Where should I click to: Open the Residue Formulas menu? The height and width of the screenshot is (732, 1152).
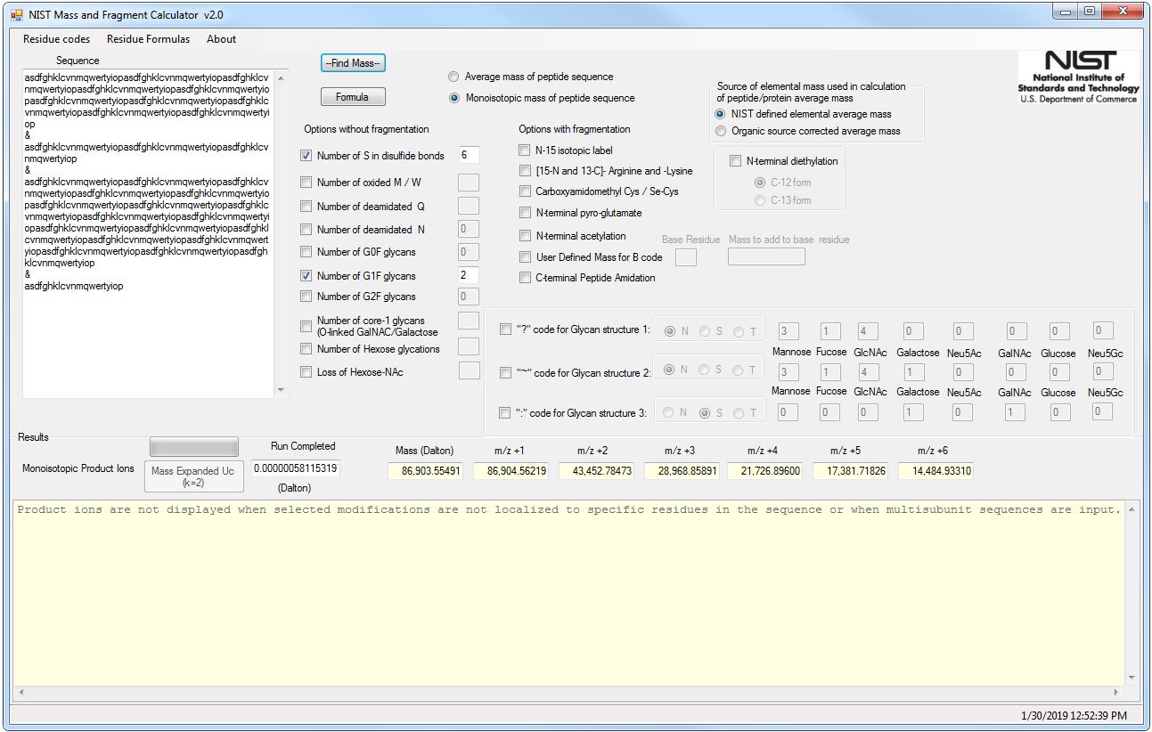[x=148, y=39]
